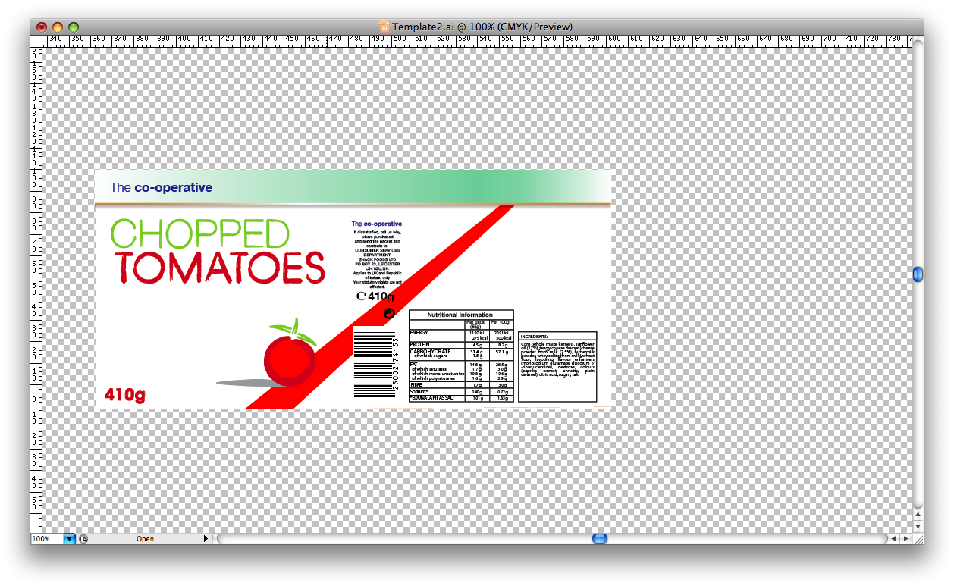Click the 'INGREDIENTS:' heading text
Image resolution: width=954 pixels, height=586 pixels.
pos(534,337)
